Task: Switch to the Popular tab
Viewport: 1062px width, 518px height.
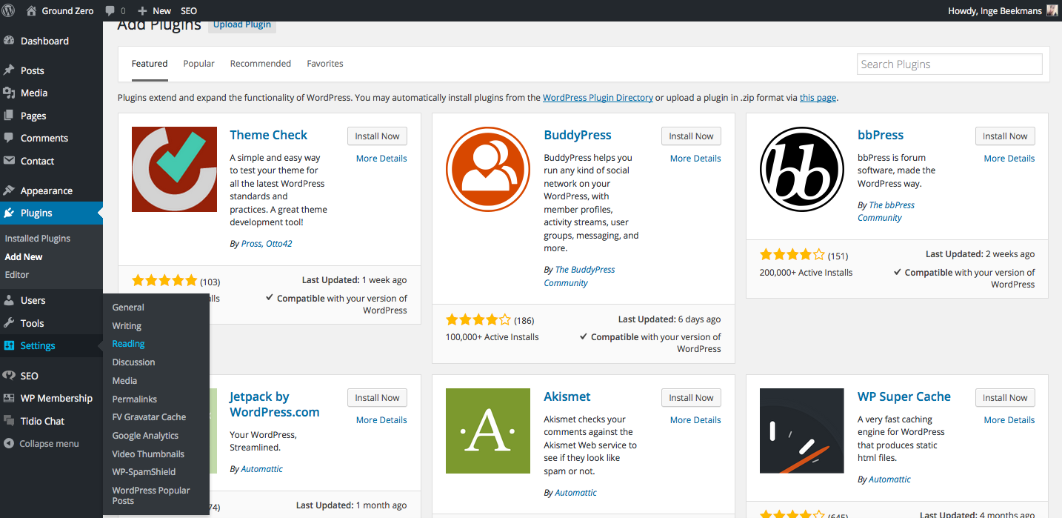Action: (199, 64)
